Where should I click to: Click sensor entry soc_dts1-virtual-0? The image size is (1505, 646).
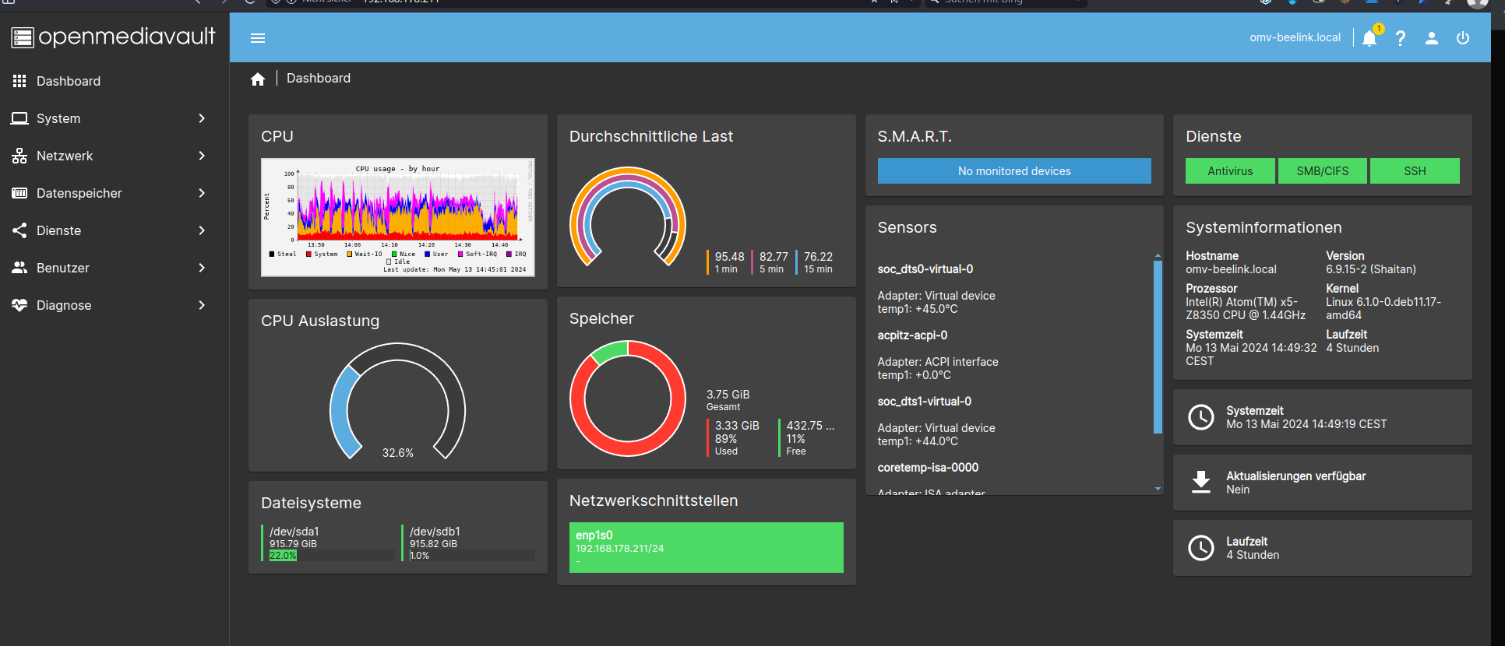tap(924, 402)
